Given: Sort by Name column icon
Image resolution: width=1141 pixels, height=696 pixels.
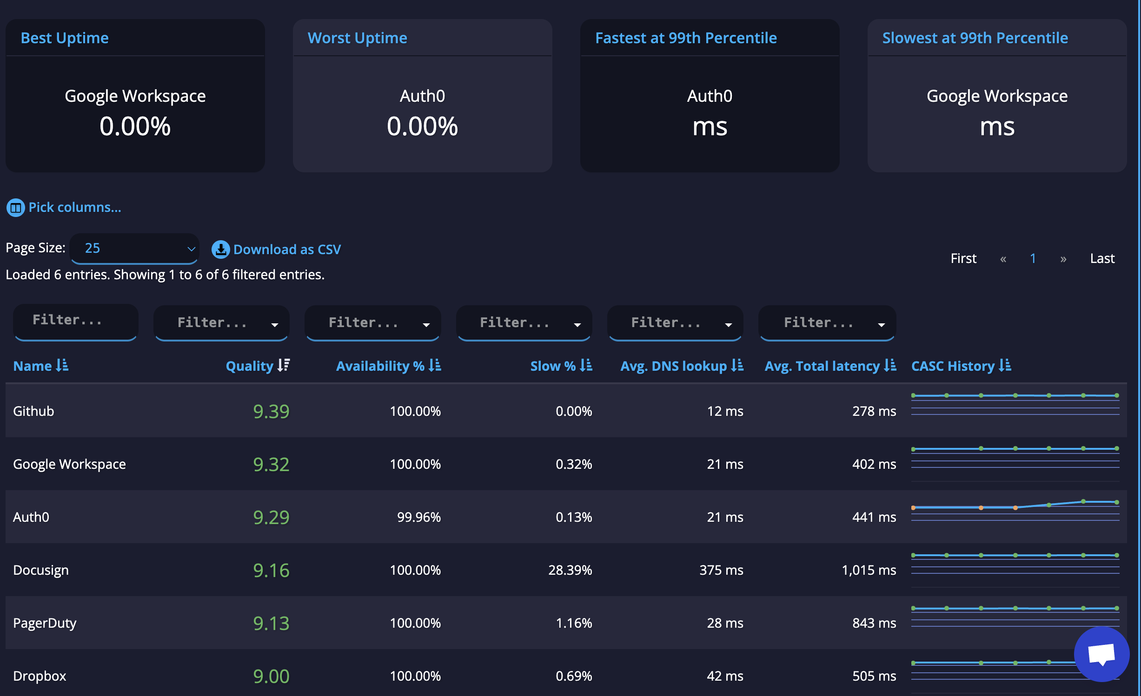Looking at the screenshot, I should pos(62,366).
